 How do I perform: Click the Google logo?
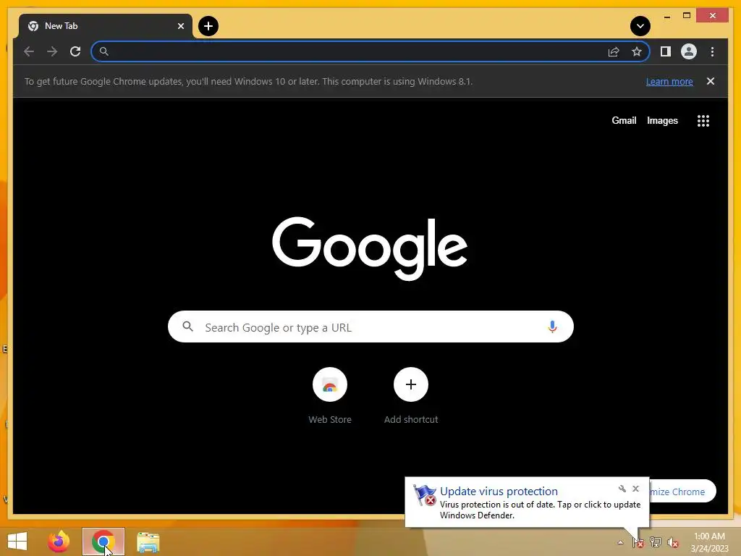(370, 248)
